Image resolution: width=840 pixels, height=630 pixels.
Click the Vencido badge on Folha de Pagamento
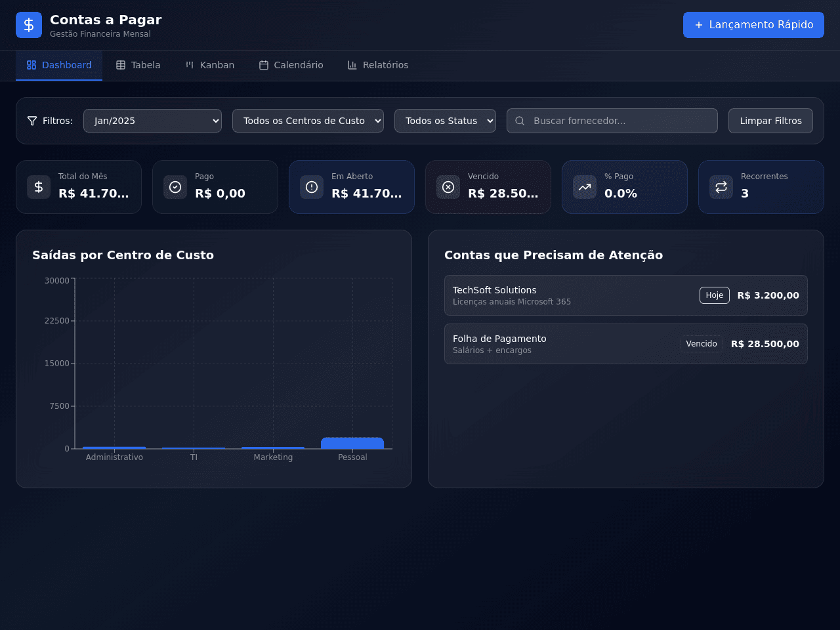[702, 344]
